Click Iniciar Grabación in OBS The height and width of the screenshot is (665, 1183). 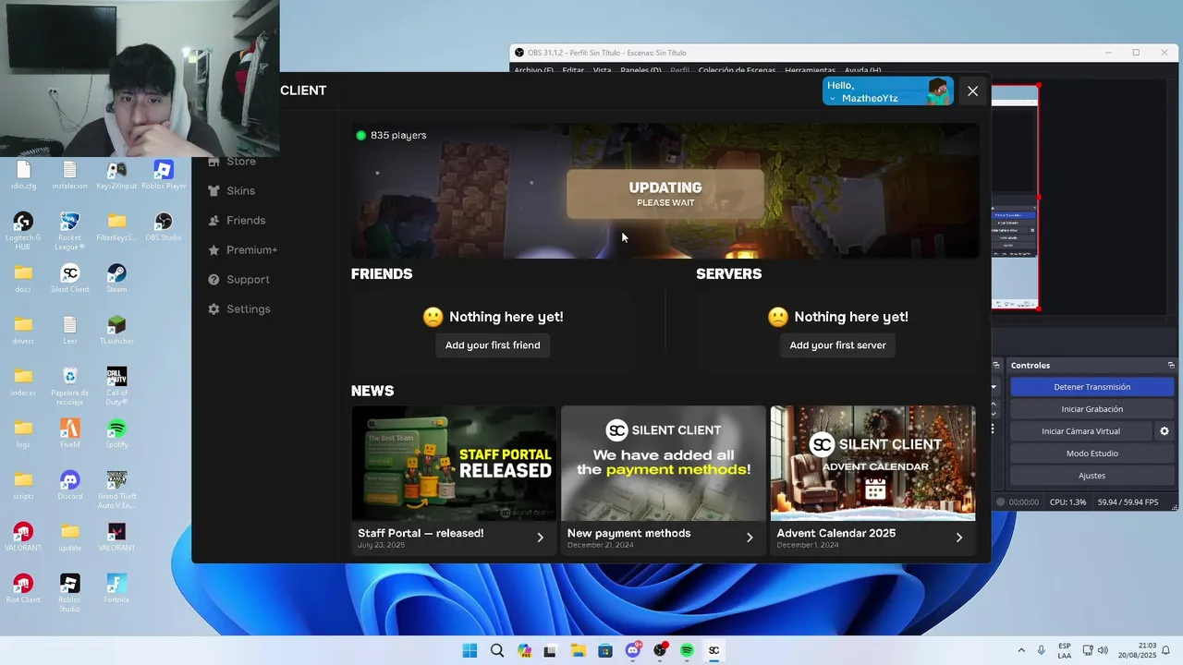[x=1092, y=409]
